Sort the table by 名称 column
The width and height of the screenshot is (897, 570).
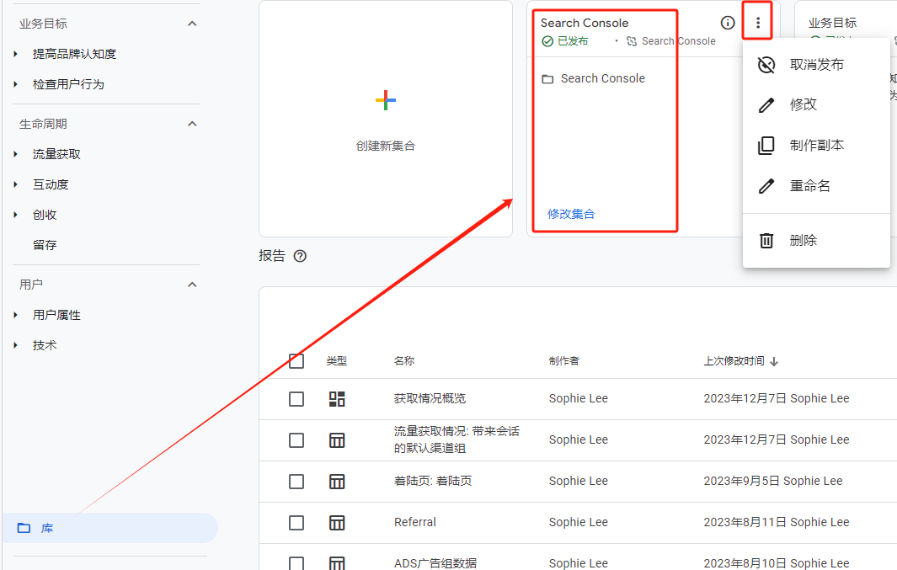[x=404, y=361]
